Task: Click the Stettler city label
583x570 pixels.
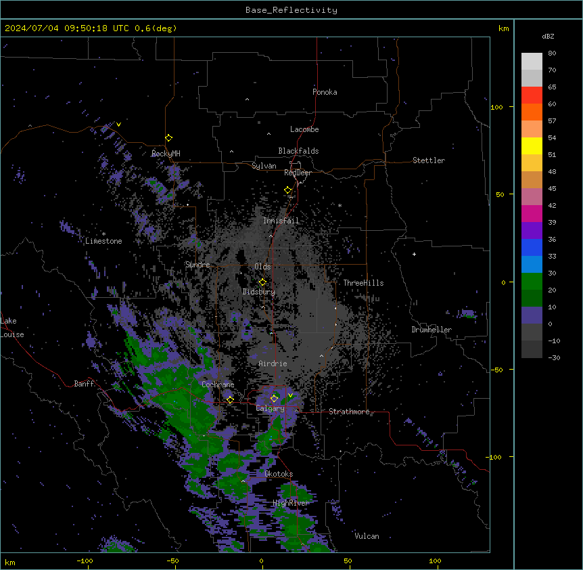Action: coord(429,160)
